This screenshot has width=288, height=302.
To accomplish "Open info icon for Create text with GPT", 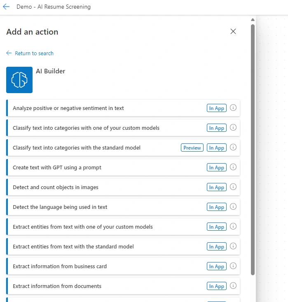I will 233,167.
